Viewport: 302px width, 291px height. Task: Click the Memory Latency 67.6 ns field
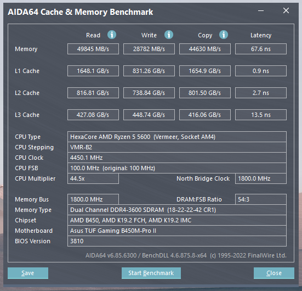[261, 49]
